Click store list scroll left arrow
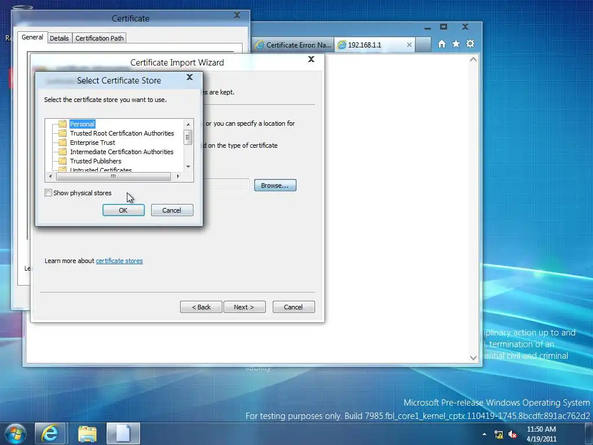593x445 pixels. 50,176
